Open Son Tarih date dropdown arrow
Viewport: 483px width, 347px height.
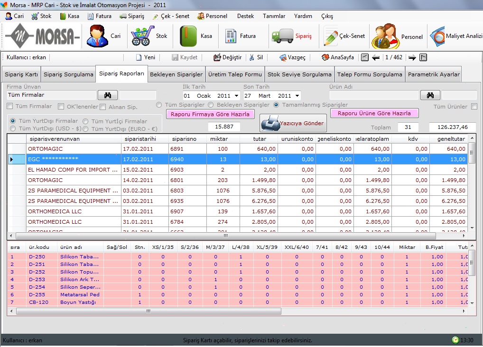297,96
